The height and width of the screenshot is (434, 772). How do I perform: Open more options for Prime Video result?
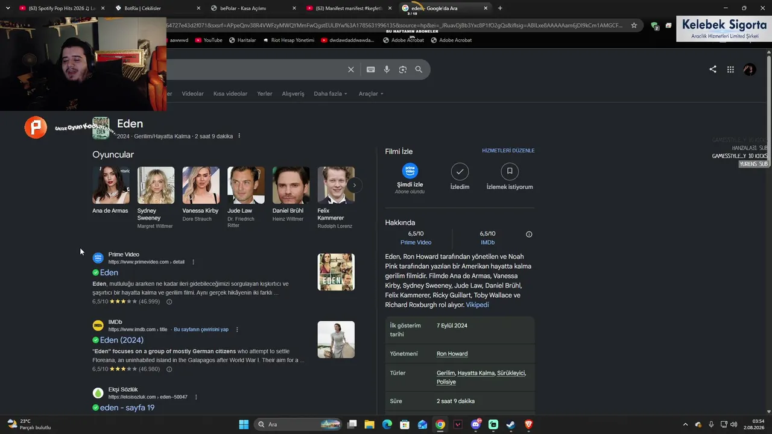pyautogui.click(x=193, y=262)
